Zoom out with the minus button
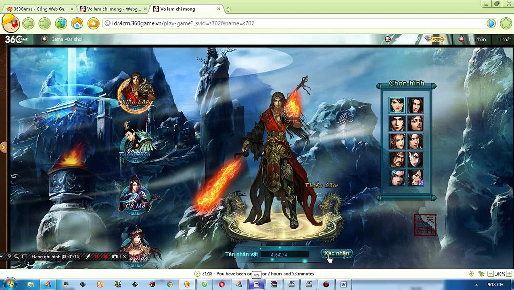Viewport: 514px width, 290px height. (x=490, y=274)
